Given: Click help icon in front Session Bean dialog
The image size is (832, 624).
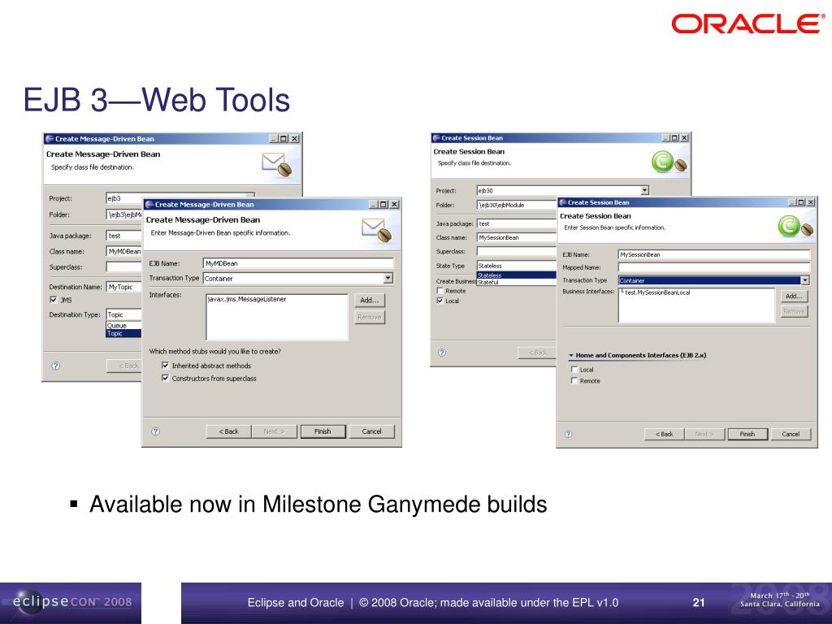Looking at the screenshot, I should [568, 434].
